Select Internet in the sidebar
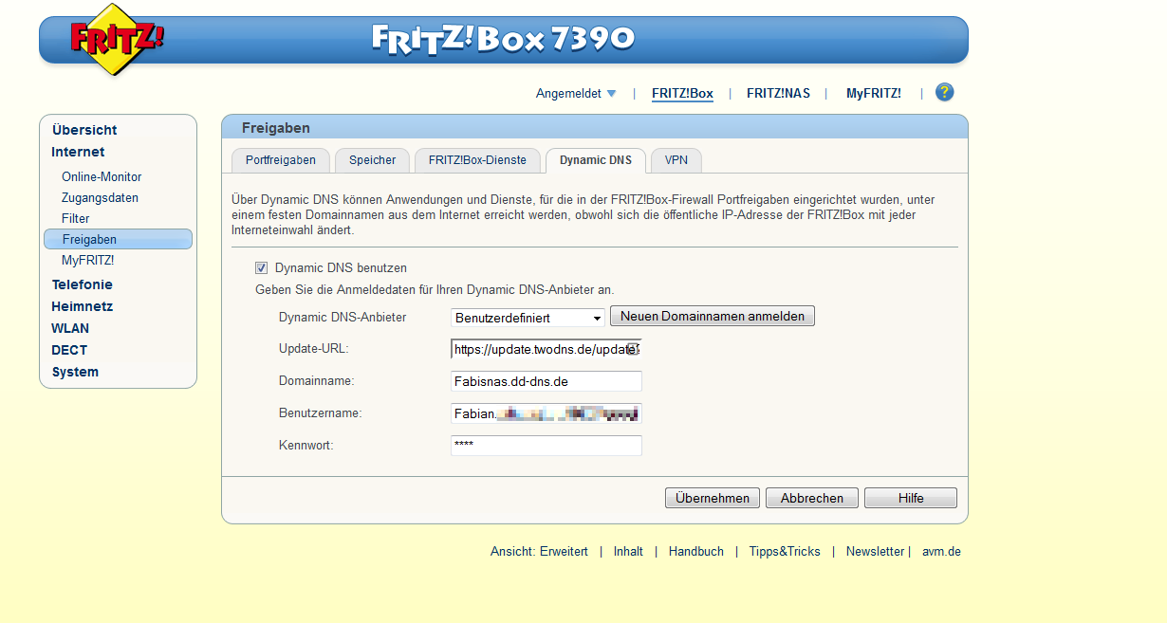1167x623 pixels. [78, 152]
